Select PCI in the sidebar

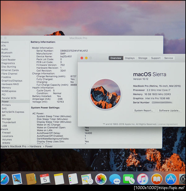pos(4,95)
